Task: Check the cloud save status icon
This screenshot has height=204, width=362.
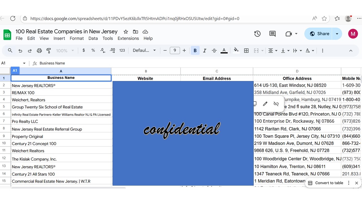Action: 145,32
